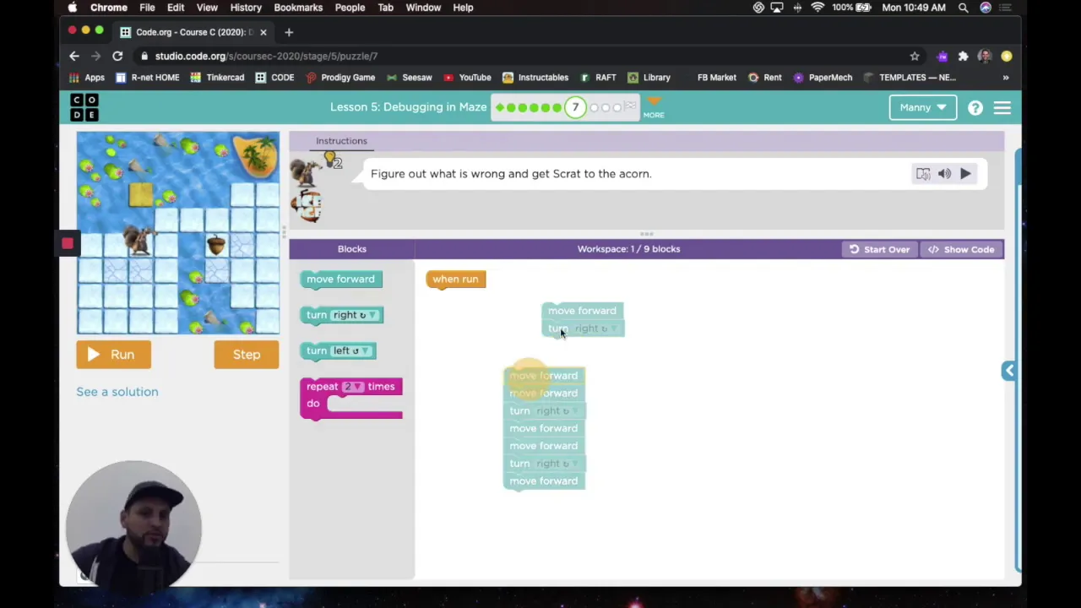1081x608 pixels.
Task: Open the turn right block direction dropdown in toolbox
Action: point(355,315)
